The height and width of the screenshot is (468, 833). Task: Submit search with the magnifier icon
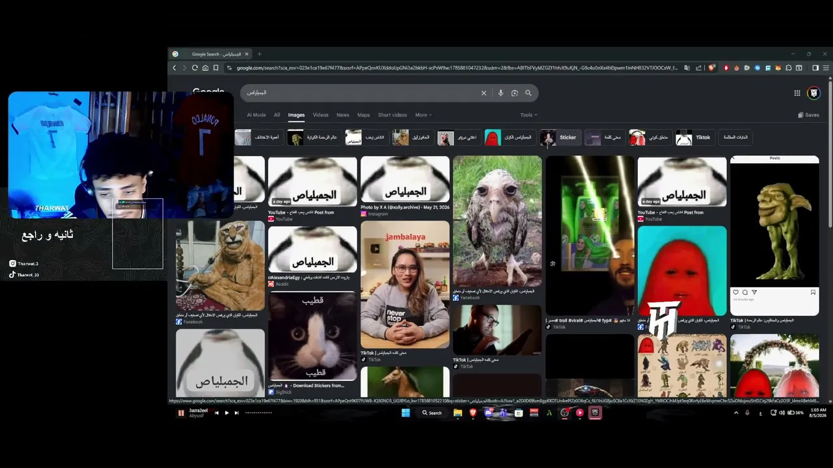528,93
